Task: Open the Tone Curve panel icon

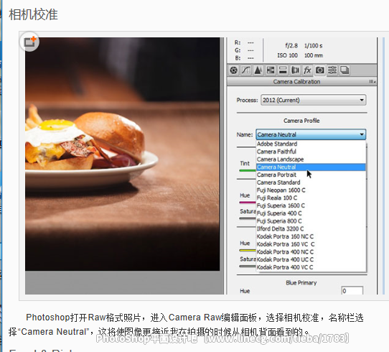Action: (x=246, y=70)
